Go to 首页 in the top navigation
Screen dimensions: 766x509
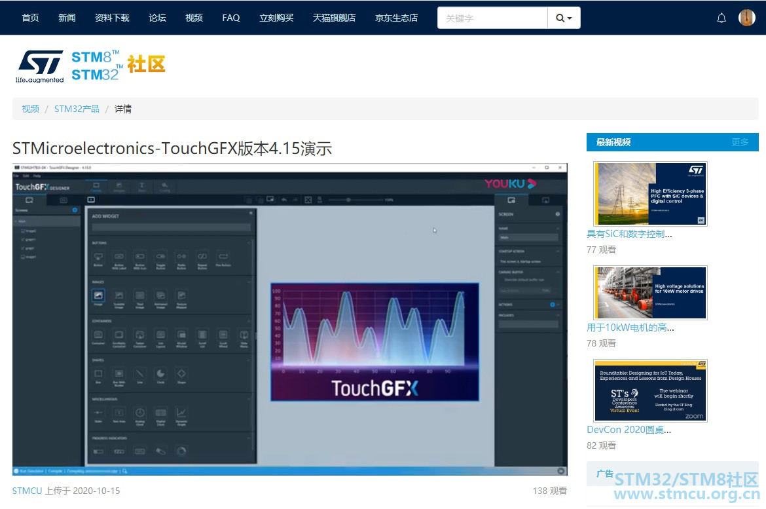[30, 18]
